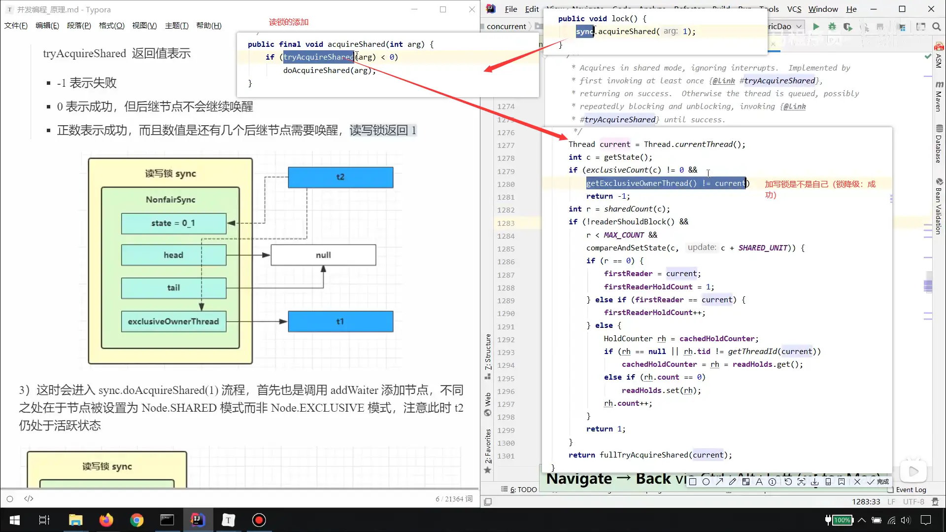Click cursor position 1283:33 in status bar
The image size is (946, 532).
pyautogui.click(x=866, y=502)
